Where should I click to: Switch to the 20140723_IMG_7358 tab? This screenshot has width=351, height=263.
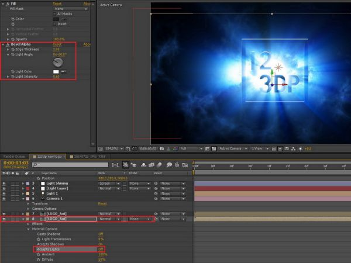(x=88, y=157)
